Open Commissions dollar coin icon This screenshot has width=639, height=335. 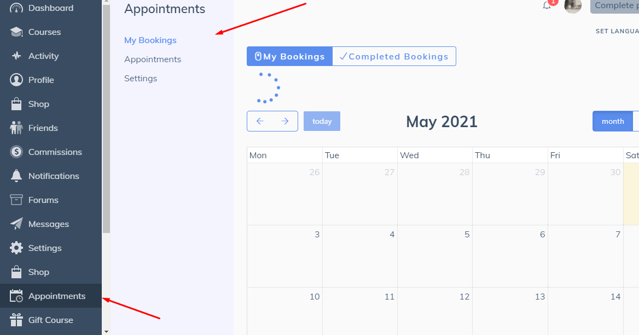tap(16, 152)
